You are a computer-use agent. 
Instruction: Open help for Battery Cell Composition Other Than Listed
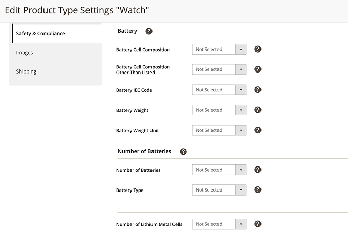click(x=258, y=69)
